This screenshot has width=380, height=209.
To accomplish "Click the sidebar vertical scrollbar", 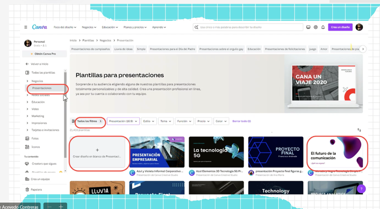I will (x=65, y=115).
